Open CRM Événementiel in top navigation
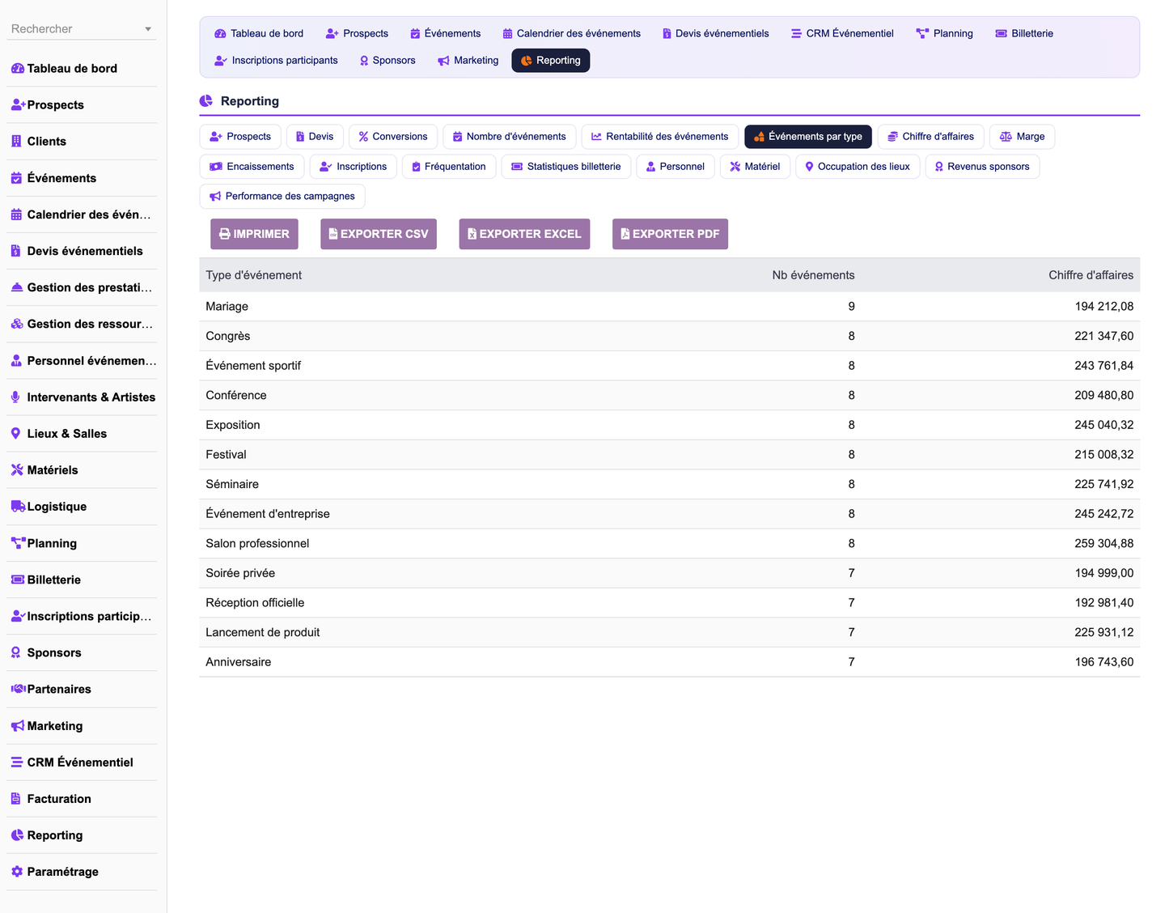This screenshot has height=913, width=1169. [x=842, y=33]
